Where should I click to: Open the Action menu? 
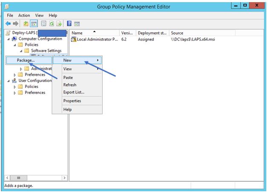click(x=24, y=15)
